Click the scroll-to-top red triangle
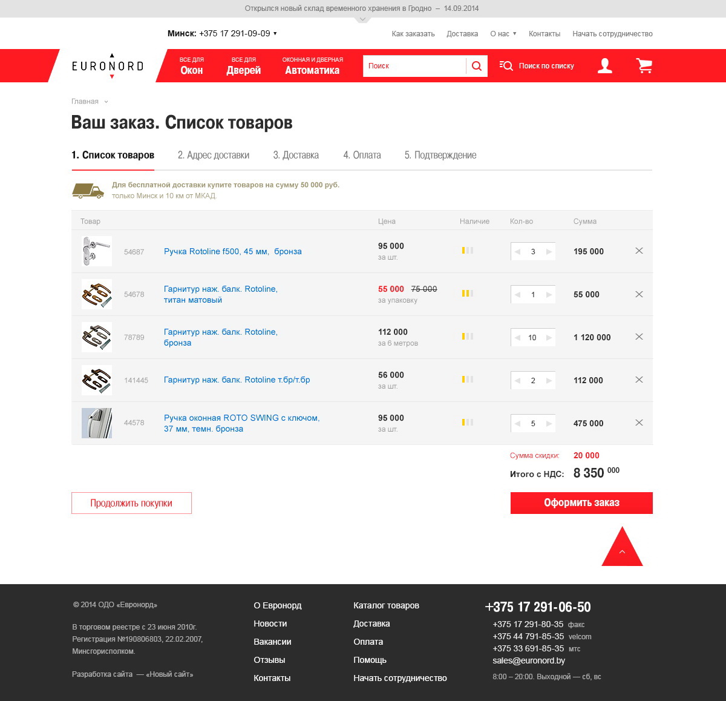Screen dimensions: 726x701 (x=622, y=547)
